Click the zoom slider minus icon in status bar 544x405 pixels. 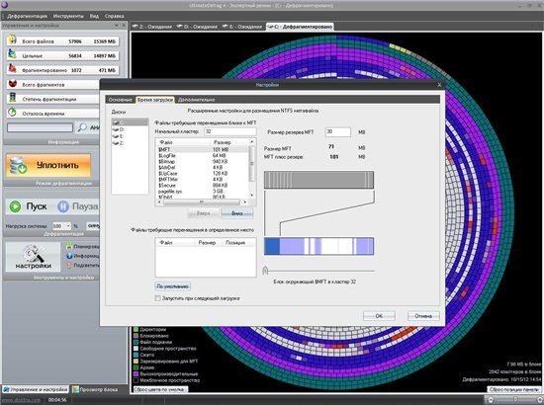point(491,400)
